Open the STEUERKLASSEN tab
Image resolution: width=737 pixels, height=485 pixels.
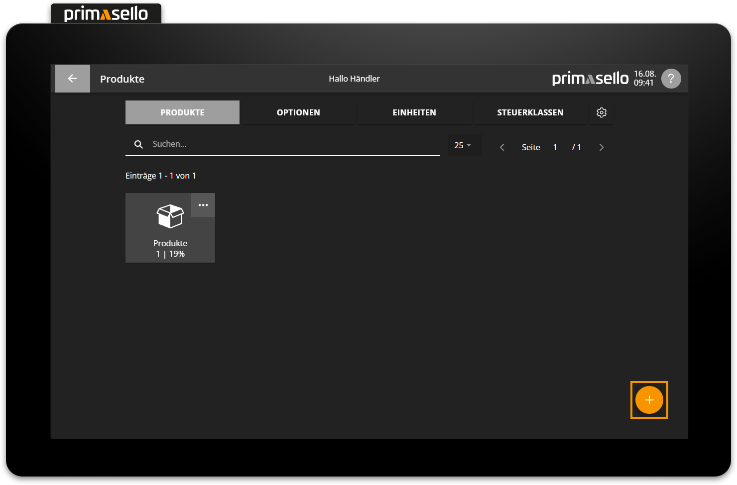530,112
